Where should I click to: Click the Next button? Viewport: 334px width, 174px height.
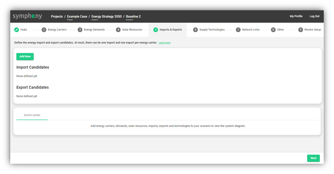tap(313, 158)
